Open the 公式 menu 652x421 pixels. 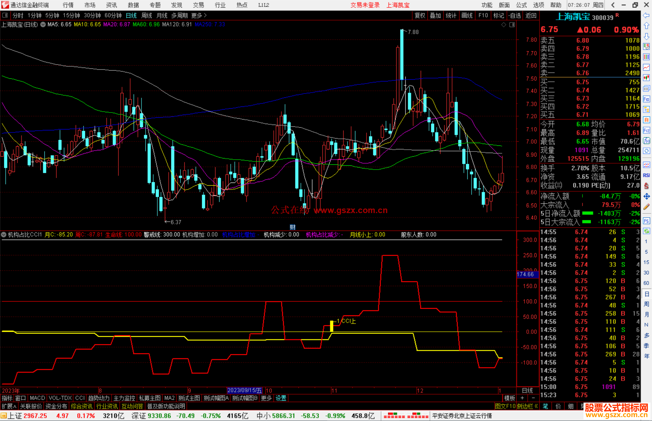[x=521, y=5]
